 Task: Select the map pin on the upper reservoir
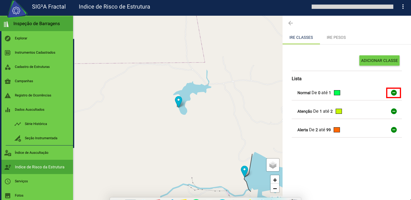[178, 102]
